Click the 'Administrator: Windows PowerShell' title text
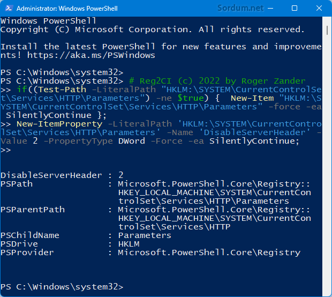 click(x=67, y=9)
